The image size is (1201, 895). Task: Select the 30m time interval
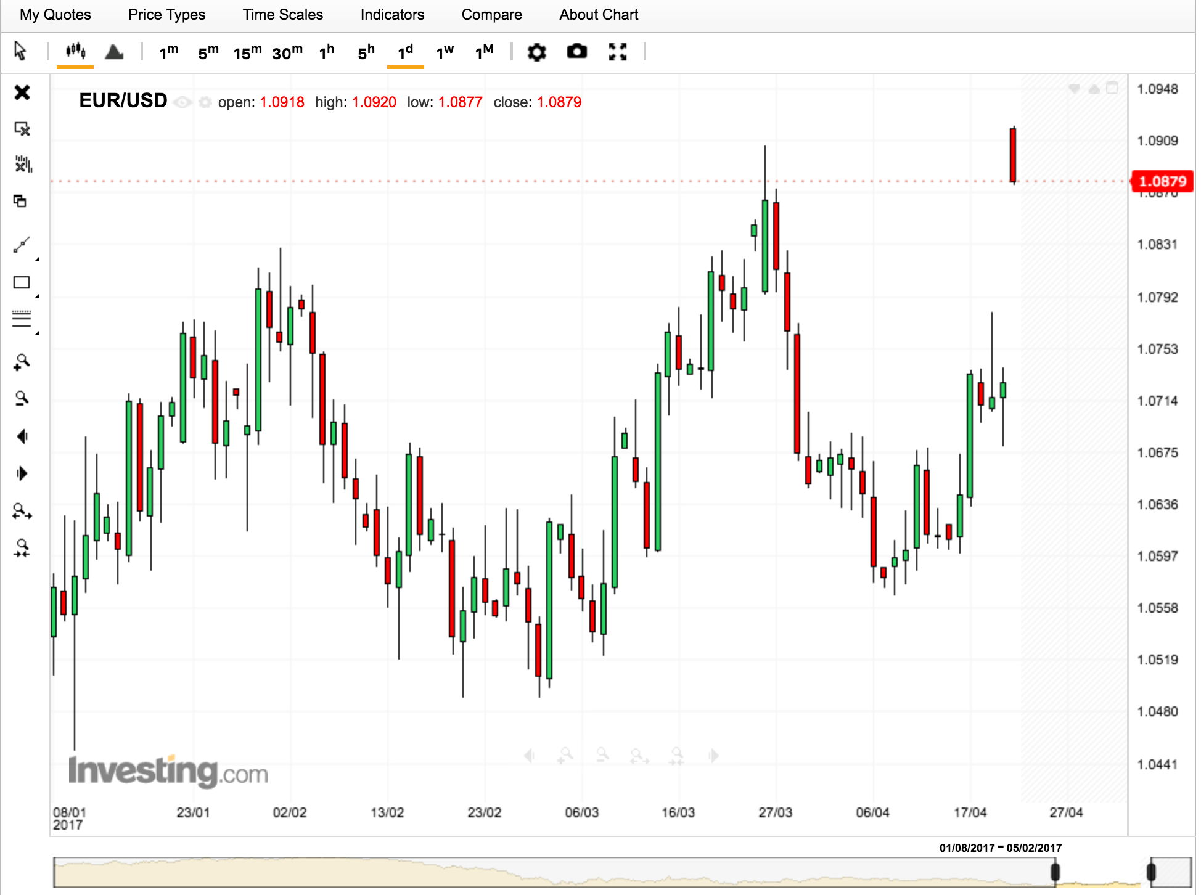(x=287, y=52)
